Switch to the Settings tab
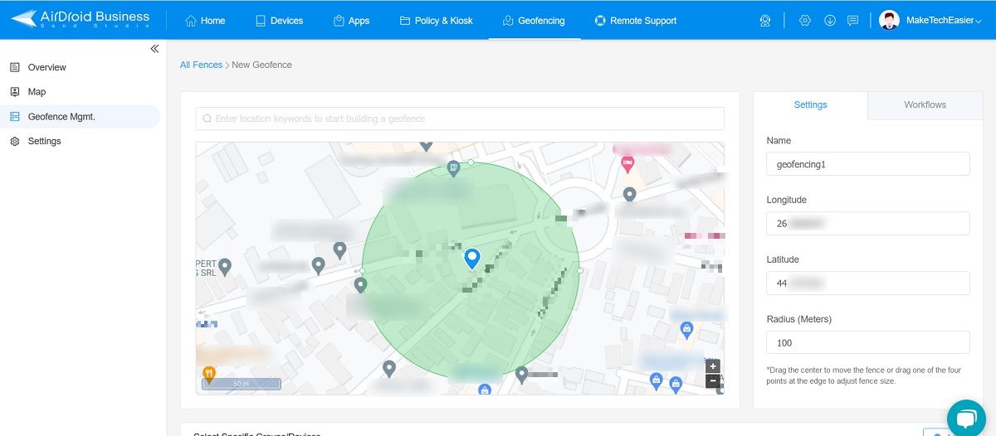The image size is (996, 436). (x=811, y=105)
